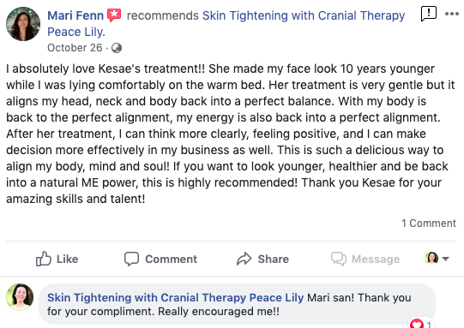Click the heart reaction on the reply
464x328 pixels.
point(417,324)
